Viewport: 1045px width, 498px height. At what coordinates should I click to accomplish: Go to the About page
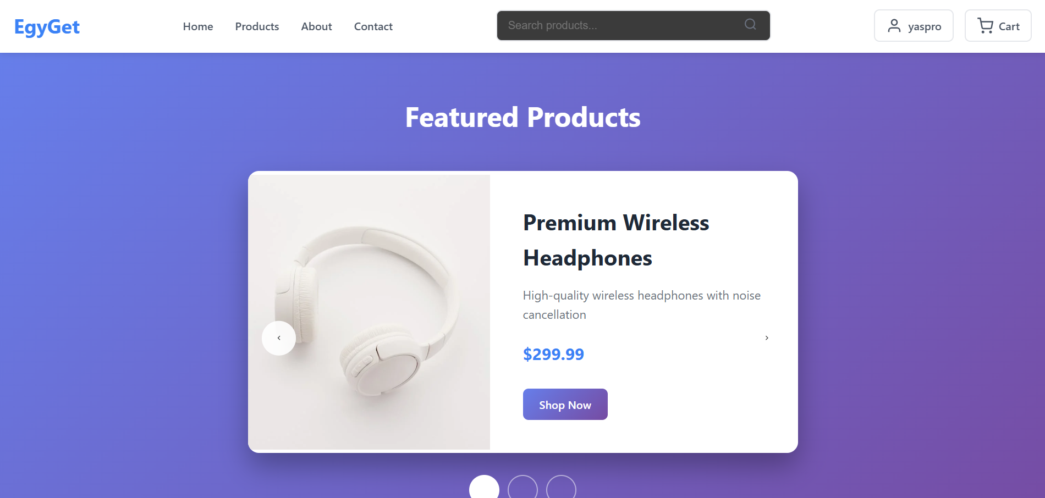(316, 26)
